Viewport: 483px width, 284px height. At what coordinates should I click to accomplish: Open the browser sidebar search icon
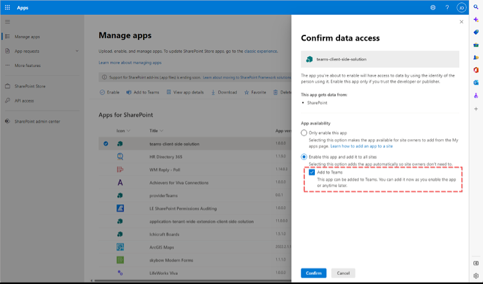point(476,7)
